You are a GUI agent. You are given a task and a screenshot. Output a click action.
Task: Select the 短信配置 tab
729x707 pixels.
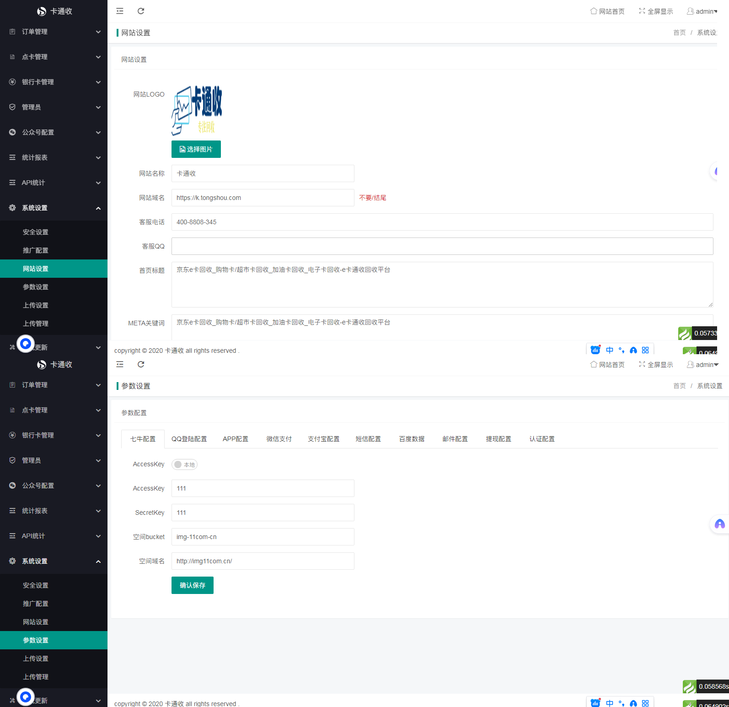click(x=368, y=439)
